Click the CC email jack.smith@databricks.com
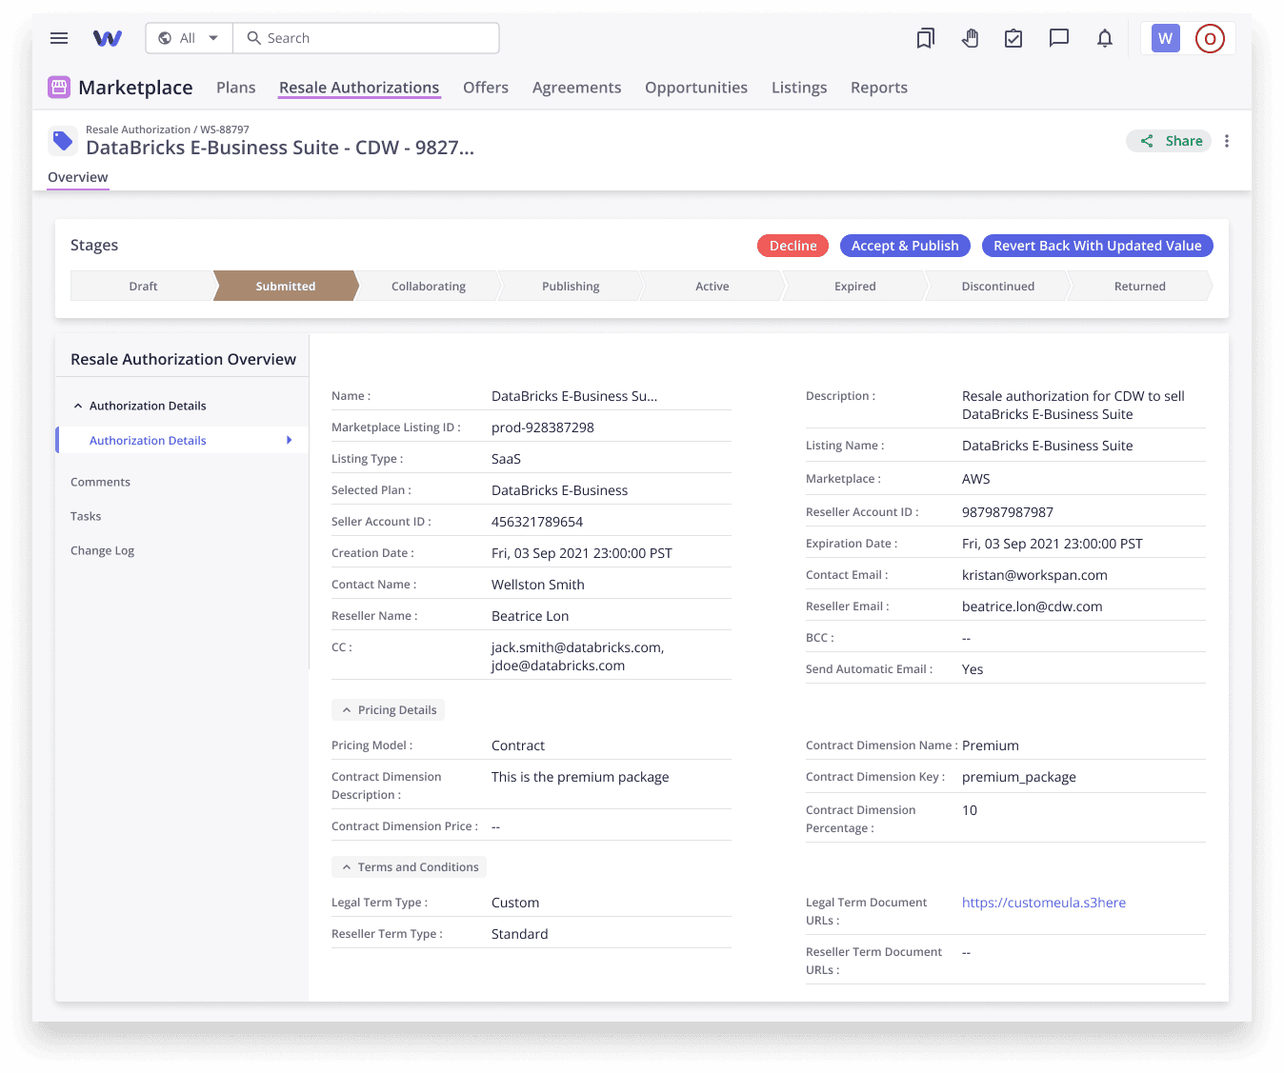 [x=577, y=647]
